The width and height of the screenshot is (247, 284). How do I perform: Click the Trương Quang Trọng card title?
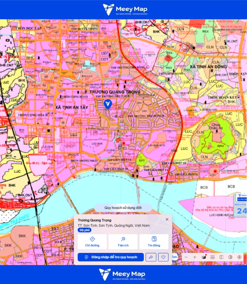point(95,220)
